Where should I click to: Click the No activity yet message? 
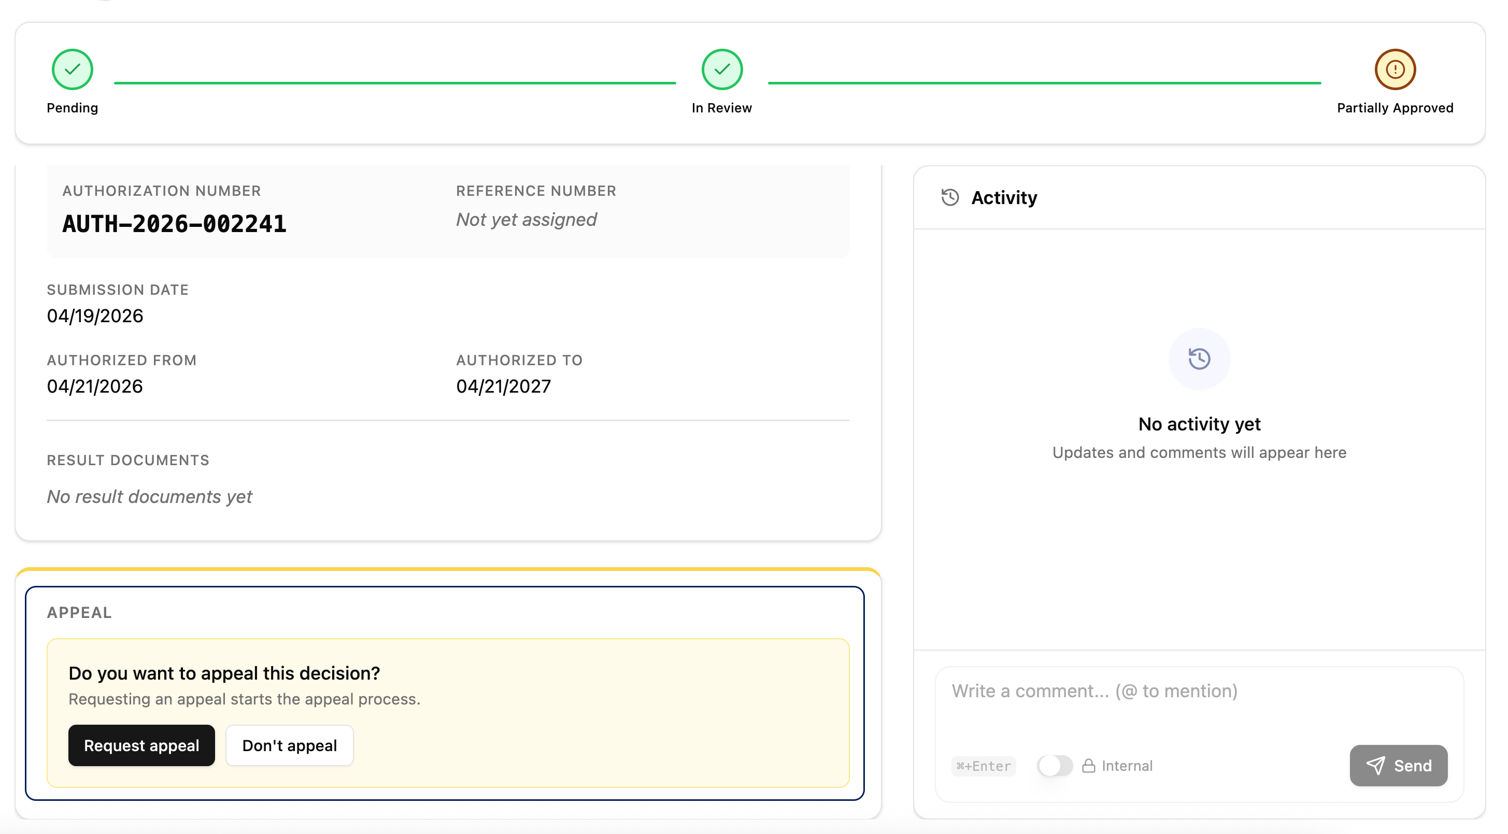[1199, 424]
